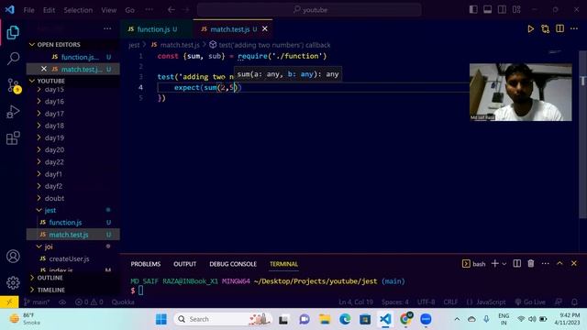Open Explorer views and more actions ellipsis
This screenshot has height=330, width=587.
coord(107,28)
